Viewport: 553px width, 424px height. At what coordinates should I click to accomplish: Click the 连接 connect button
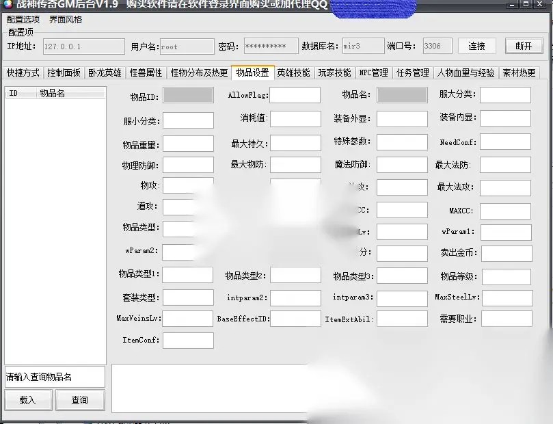pos(477,46)
